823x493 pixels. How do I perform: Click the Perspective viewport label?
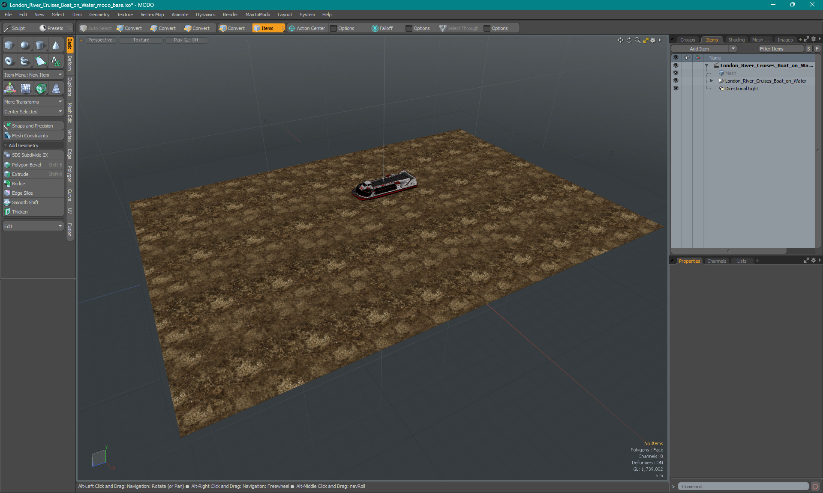coord(100,39)
